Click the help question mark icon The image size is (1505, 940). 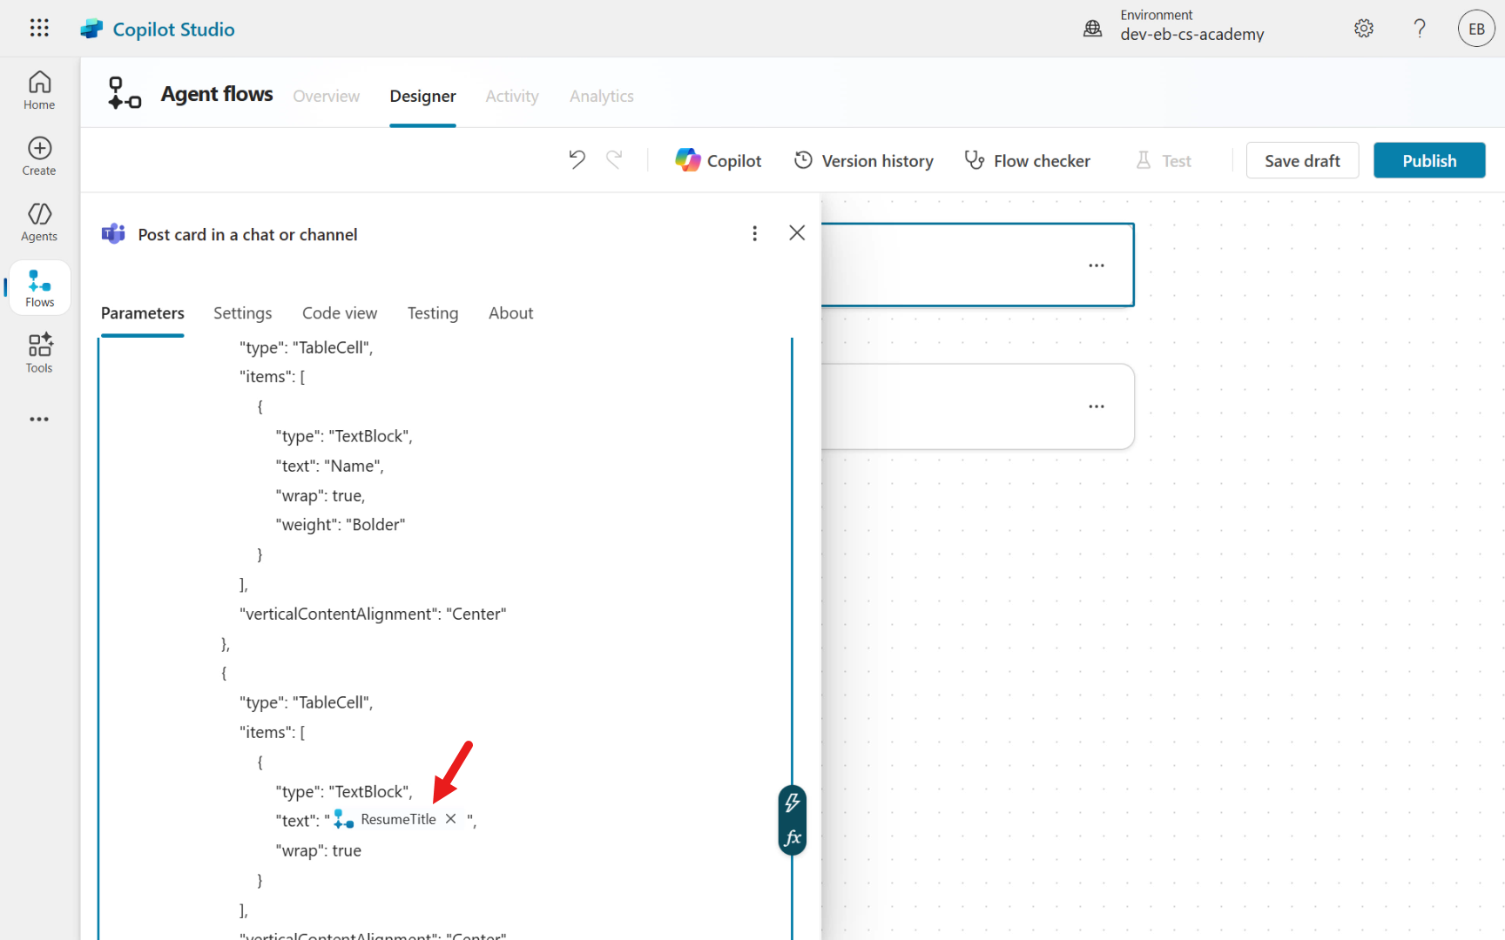click(x=1420, y=29)
